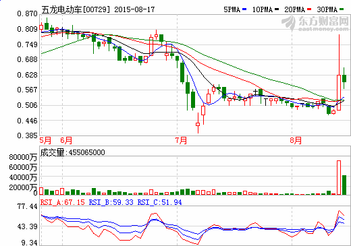Click the 0.567 price axis label
The height and width of the screenshot is (246, 351).
tap(27, 90)
